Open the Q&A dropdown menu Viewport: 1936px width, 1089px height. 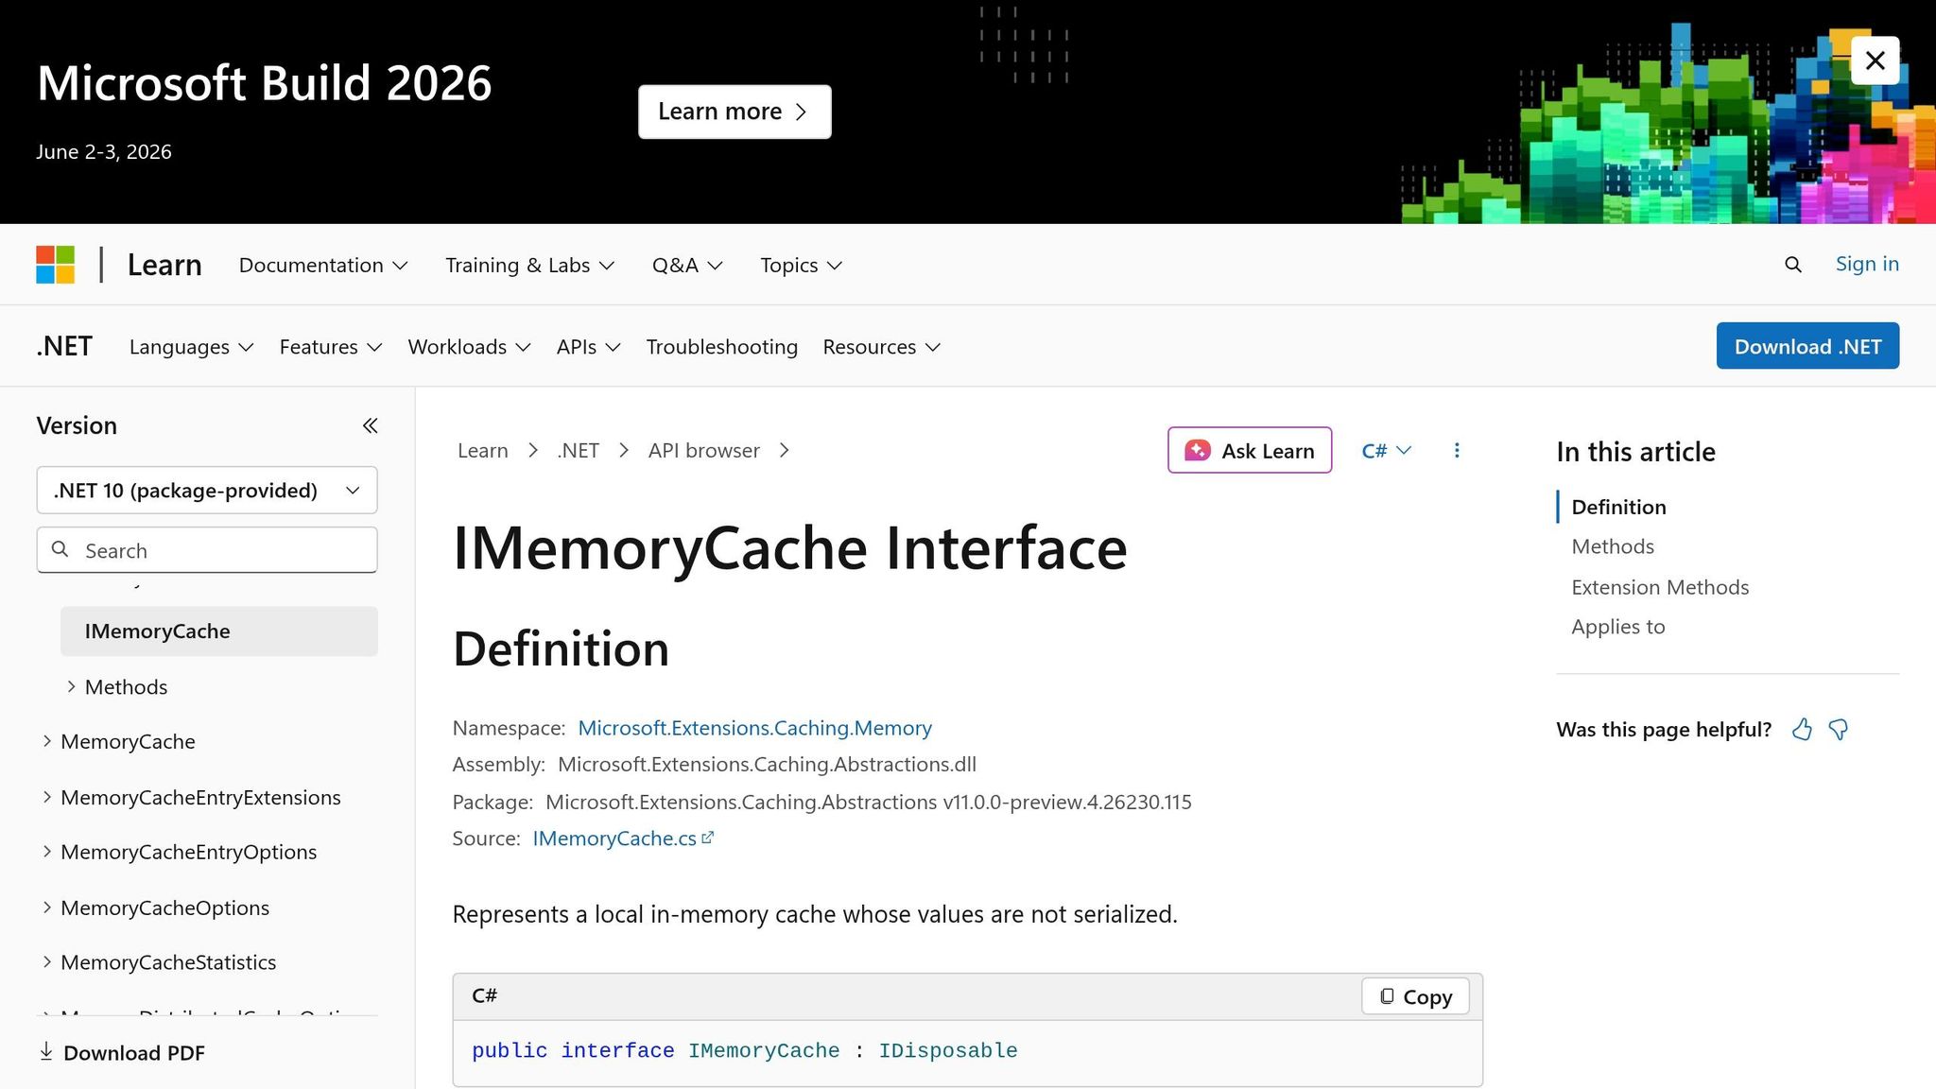[x=687, y=266]
